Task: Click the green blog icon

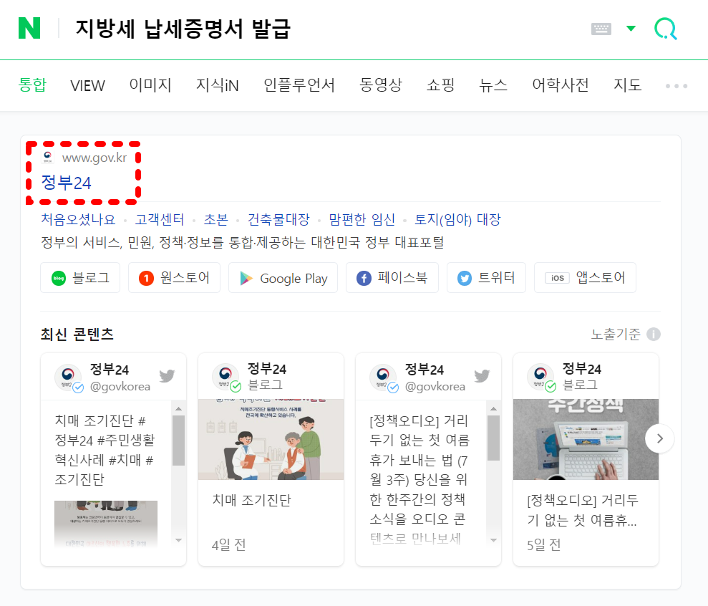Action: click(59, 278)
